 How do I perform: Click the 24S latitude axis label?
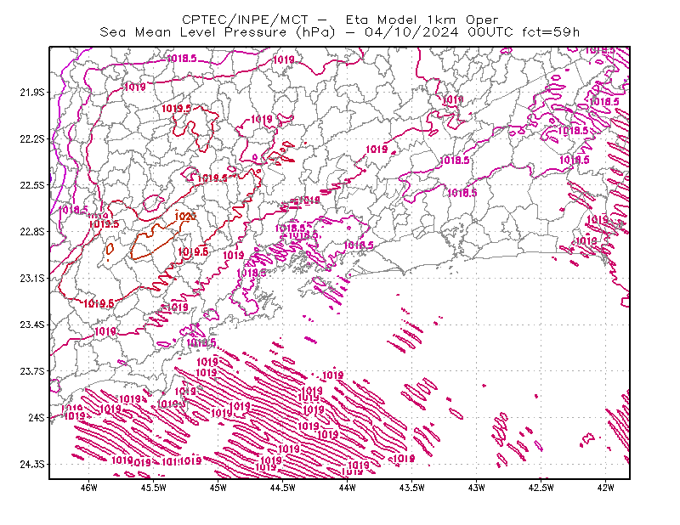pos(37,417)
